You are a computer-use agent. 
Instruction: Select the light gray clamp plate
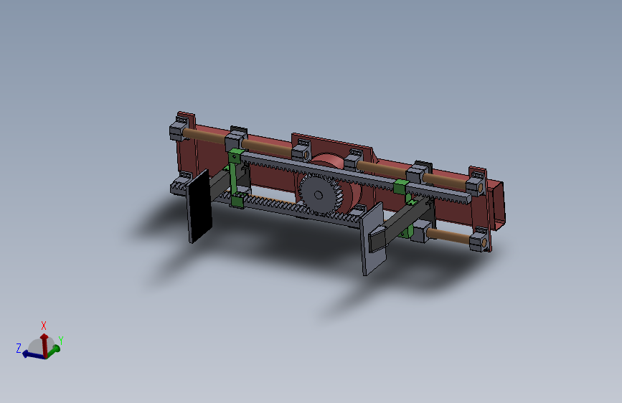coord(372,240)
